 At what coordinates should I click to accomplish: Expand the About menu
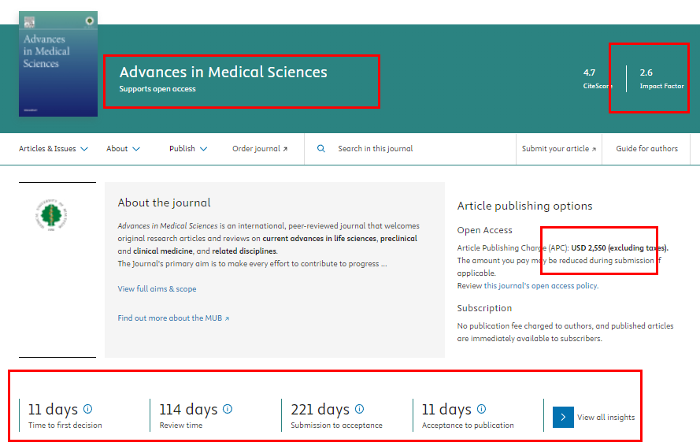pos(123,149)
